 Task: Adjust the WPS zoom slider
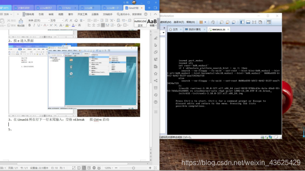coord(133,168)
